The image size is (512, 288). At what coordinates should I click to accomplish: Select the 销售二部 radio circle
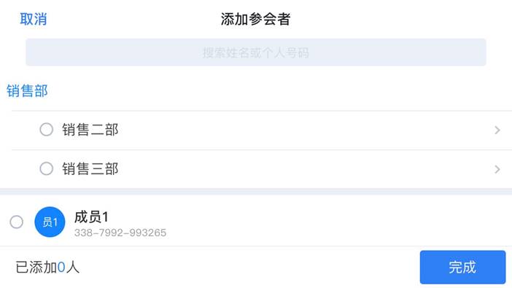pos(47,130)
